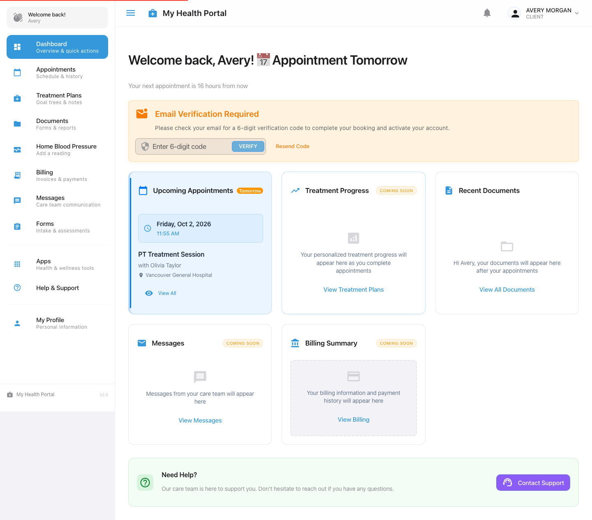
Task: Click the Avery Morgan user avatar icon
Action: 515,13
